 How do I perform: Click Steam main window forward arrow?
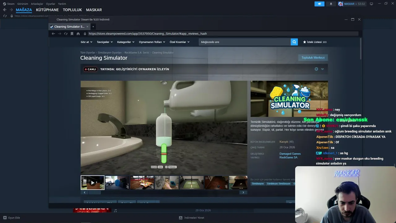(11, 10)
